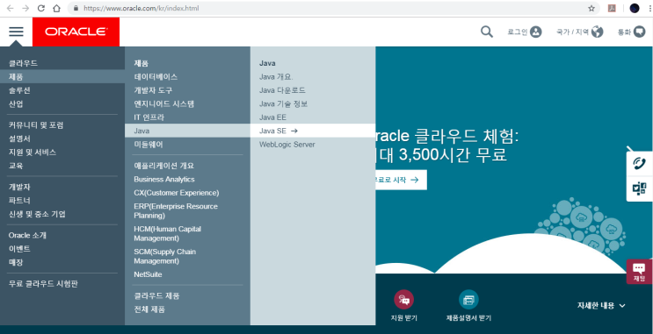Image resolution: width=653 pixels, height=334 pixels.
Task: Open the search magnifier icon
Action: 486,32
